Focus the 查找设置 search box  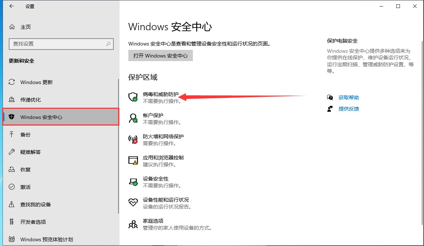coord(61,44)
